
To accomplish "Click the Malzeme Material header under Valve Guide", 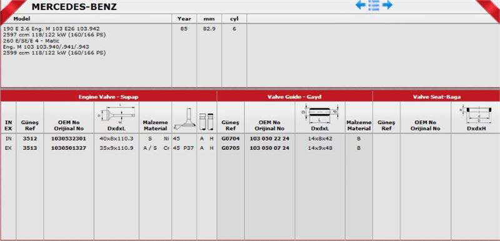I will click(359, 125).
